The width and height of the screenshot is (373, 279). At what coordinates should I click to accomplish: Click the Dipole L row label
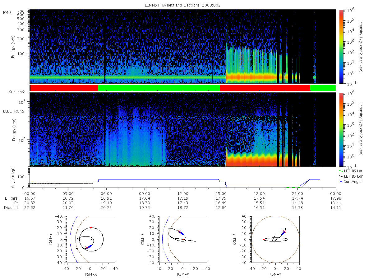11,207
